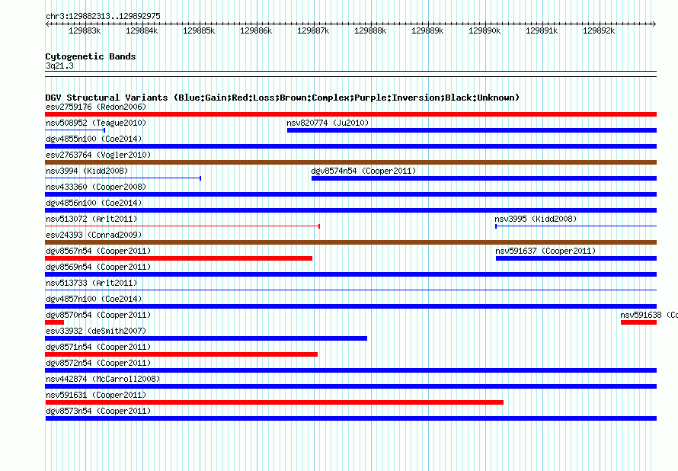The height and width of the screenshot is (471, 678).
Task: Select the thin blue nsv513733 variant line
Action: (x=350, y=290)
